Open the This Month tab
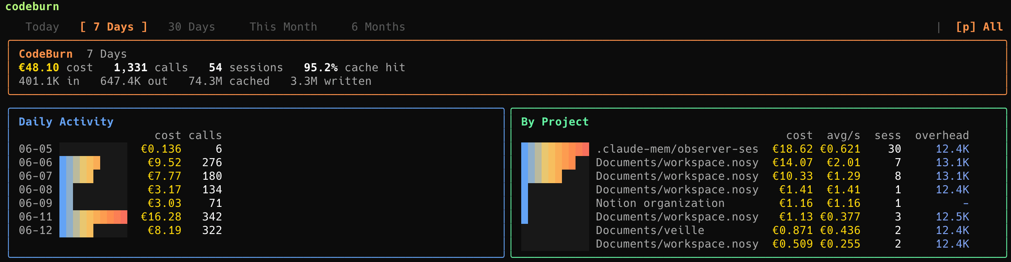The width and height of the screenshot is (1011, 262). tap(283, 27)
